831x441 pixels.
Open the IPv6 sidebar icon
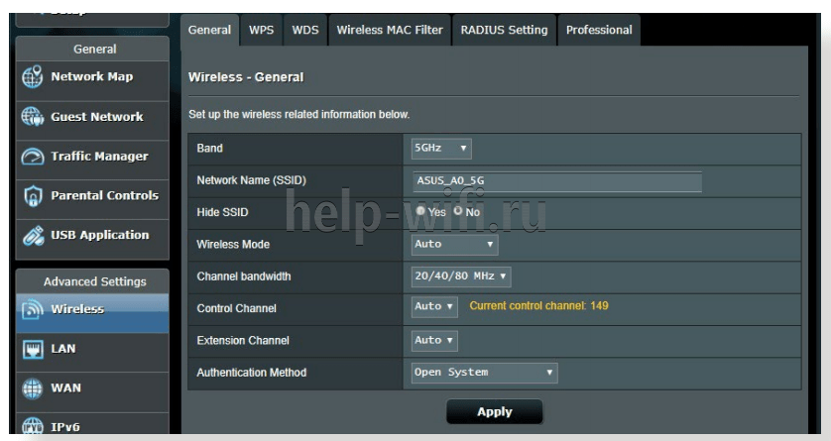[33, 427]
